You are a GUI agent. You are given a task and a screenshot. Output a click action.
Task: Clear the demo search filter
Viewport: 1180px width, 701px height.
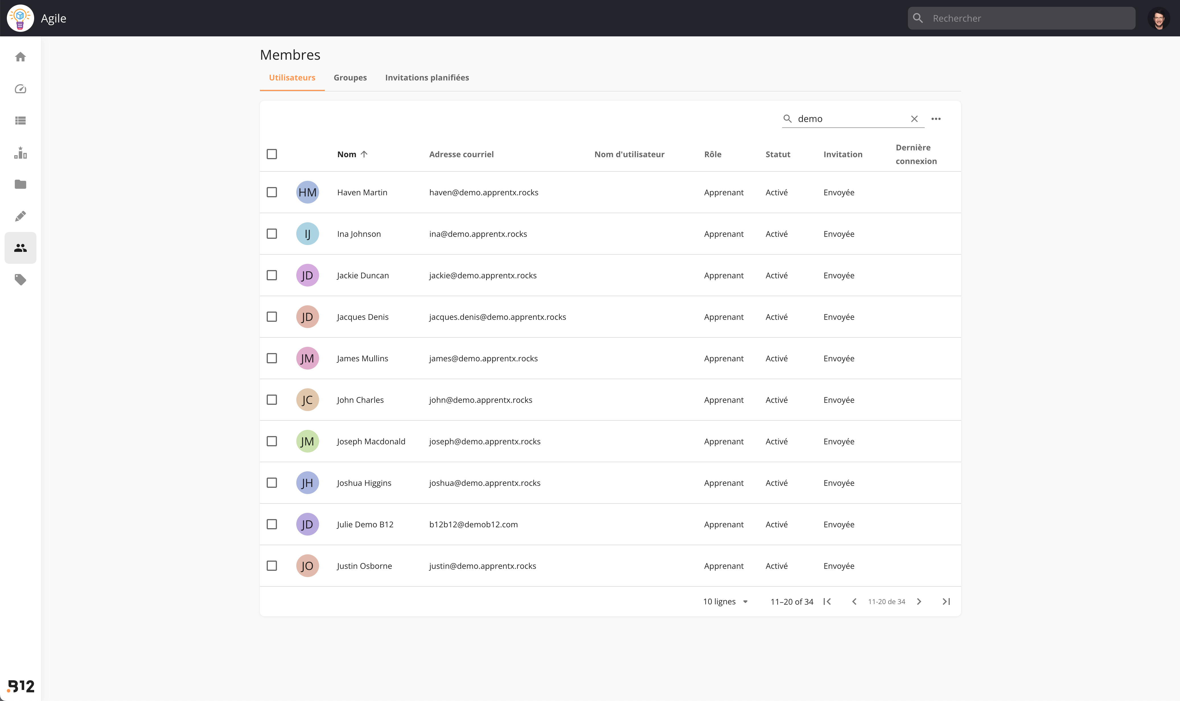(914, 119)
